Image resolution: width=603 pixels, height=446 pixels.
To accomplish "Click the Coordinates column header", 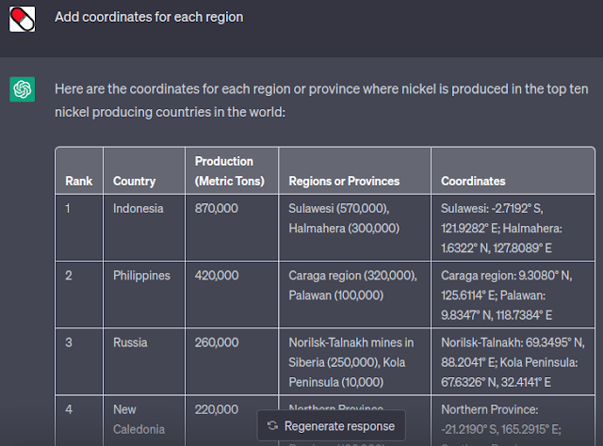I will pos(473,181).
